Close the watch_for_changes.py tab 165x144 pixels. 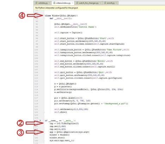coord(100,3)
